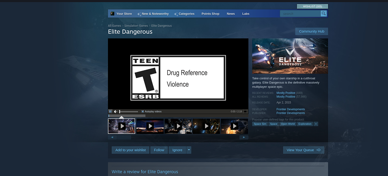The height and width of the screenshot is (176, 388).
Task: Click the Ignore button
Action: (x=177, y=150)
